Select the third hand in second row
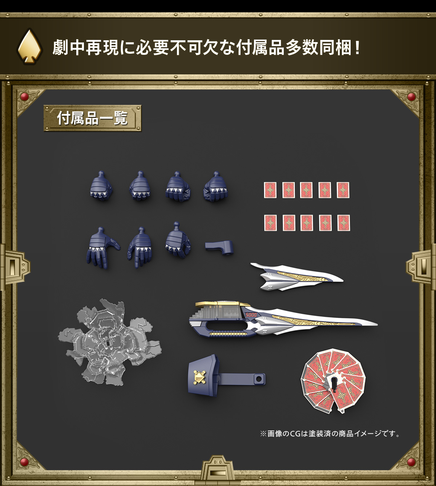The image size is (436, 486). 178,240
